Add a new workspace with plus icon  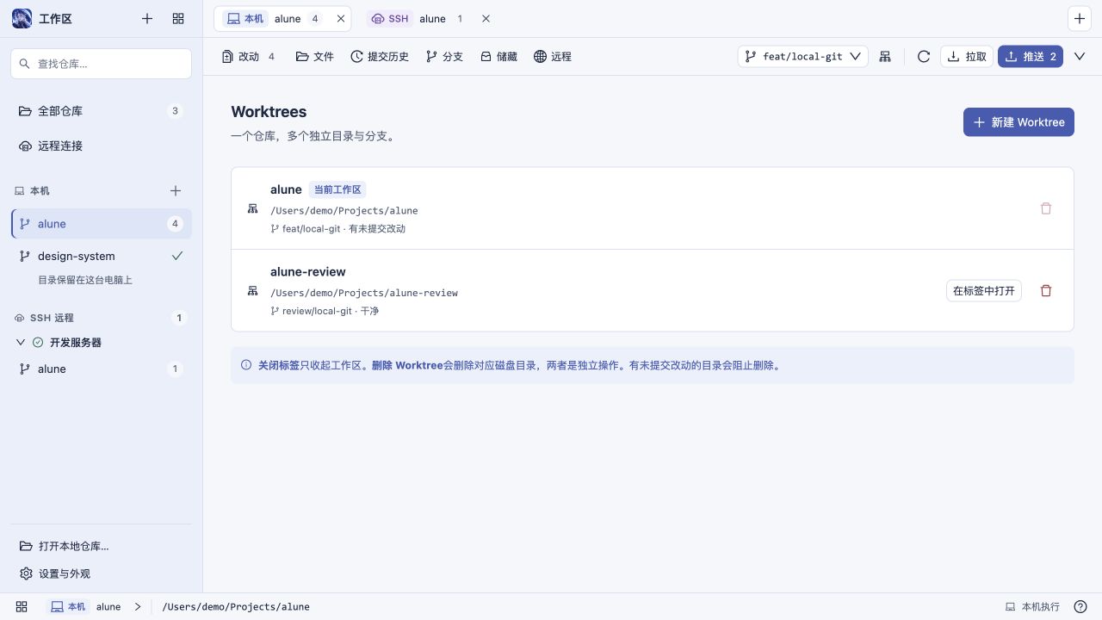tap(147, 18)
